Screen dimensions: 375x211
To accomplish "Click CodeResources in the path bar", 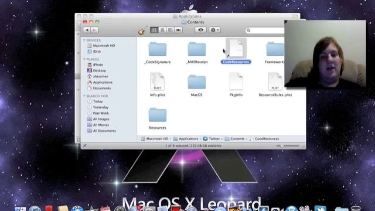I will [264, 139].
